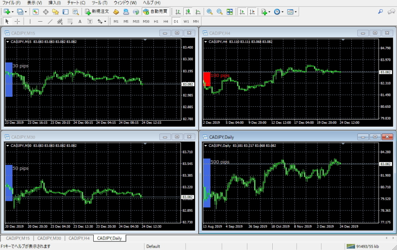This screenshot has width=397, height=250.
Task: Select the M1 timeframe button
Action: [116, 22]
